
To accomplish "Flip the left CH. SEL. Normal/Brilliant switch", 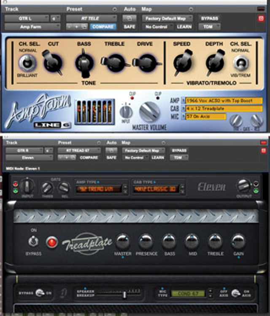I will coord(27,63).
